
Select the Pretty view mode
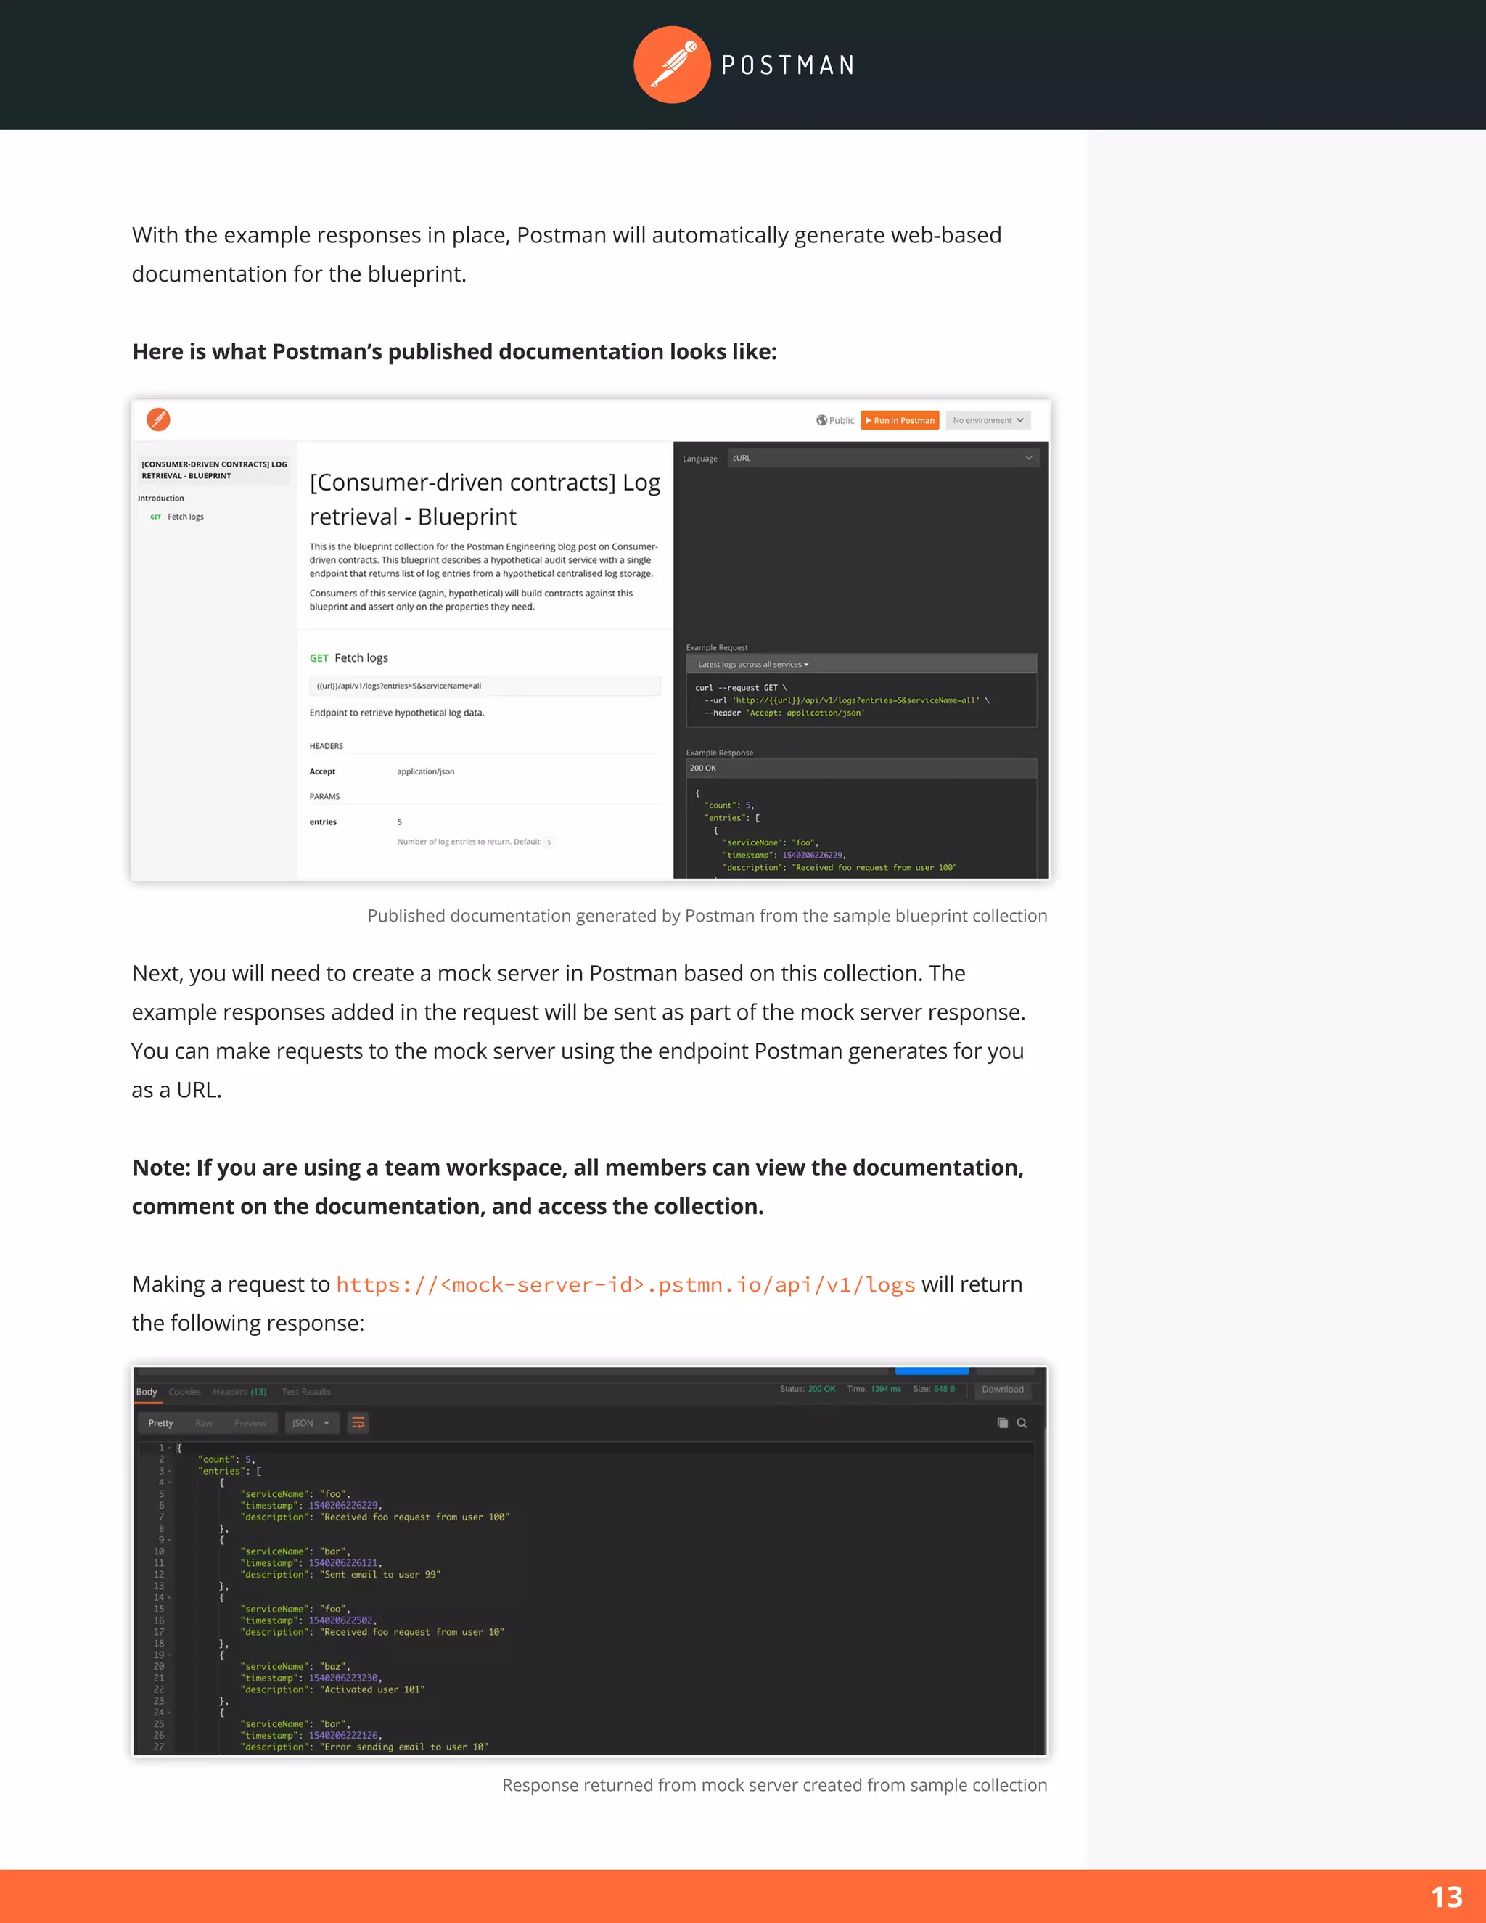[x=161, y=1423]
